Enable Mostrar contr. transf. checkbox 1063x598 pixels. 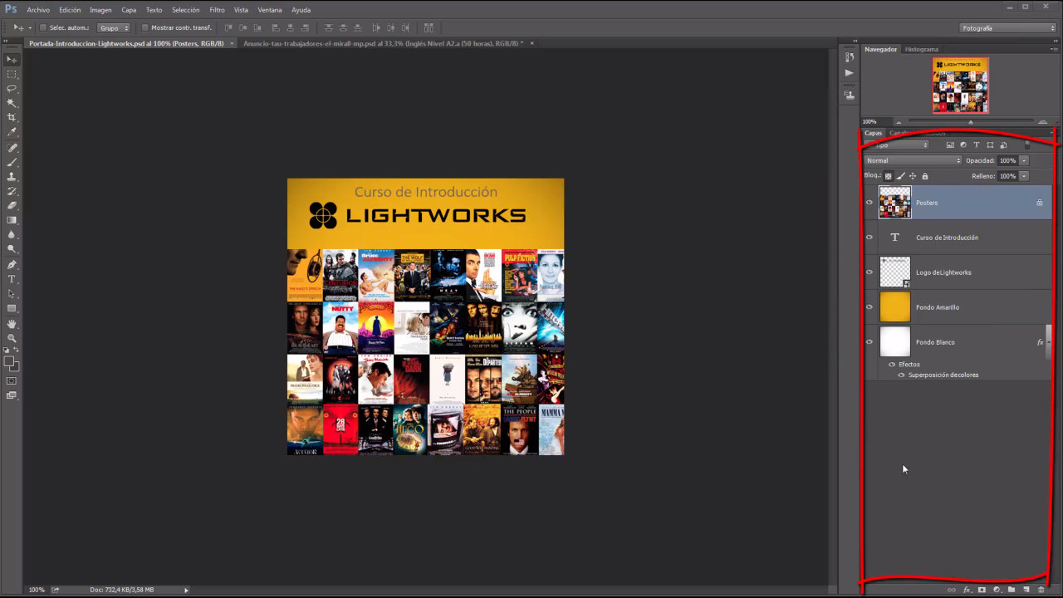coord(145,27)
